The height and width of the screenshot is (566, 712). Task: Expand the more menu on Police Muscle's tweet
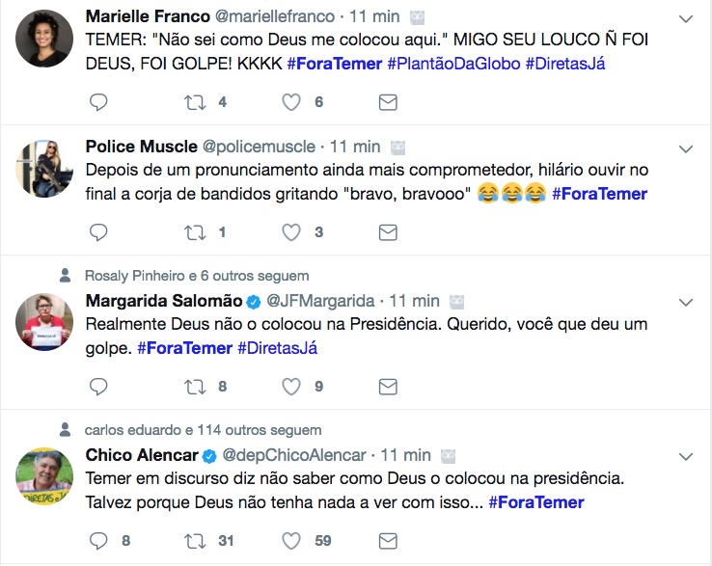click(x=686, y=148)
